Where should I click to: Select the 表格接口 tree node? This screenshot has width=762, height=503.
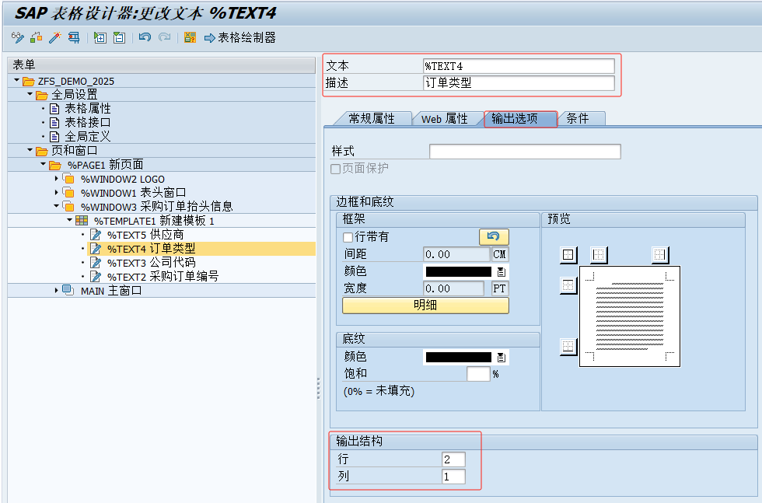click(87, 123)
